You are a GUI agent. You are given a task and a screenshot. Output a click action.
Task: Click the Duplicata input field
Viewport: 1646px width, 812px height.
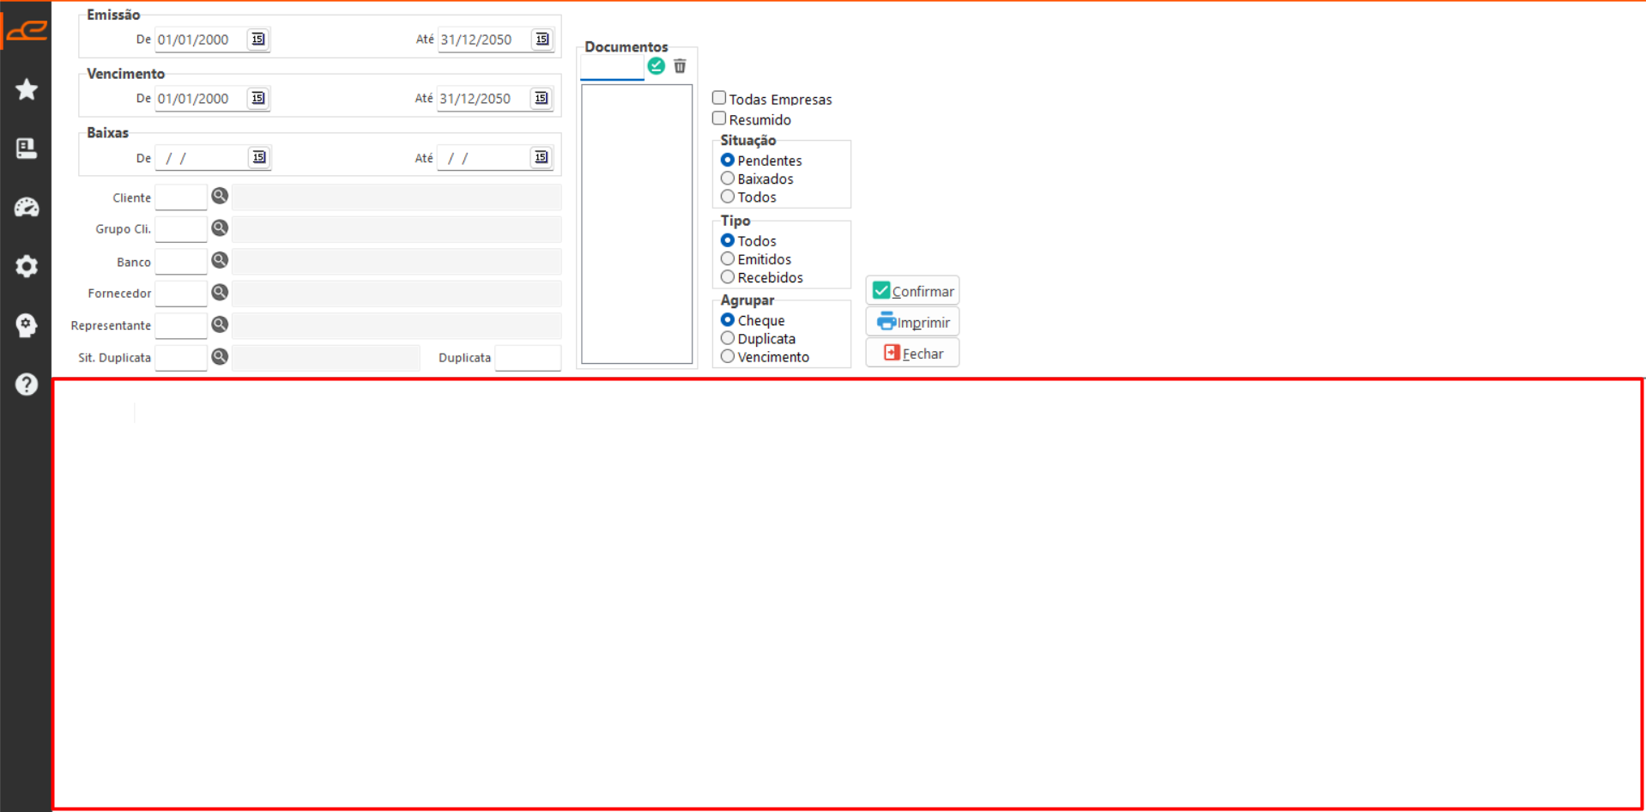point(528,358)
